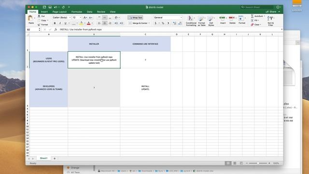
Task: Open the AutoSum dropdown arrow
Action: click(265, 16)
